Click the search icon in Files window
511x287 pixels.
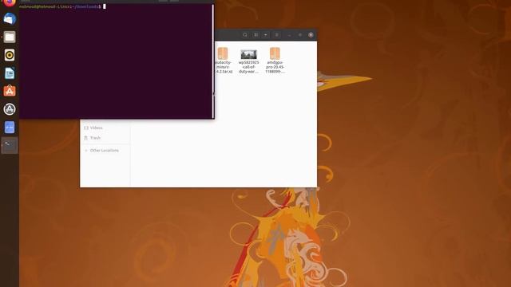[245, 35]
